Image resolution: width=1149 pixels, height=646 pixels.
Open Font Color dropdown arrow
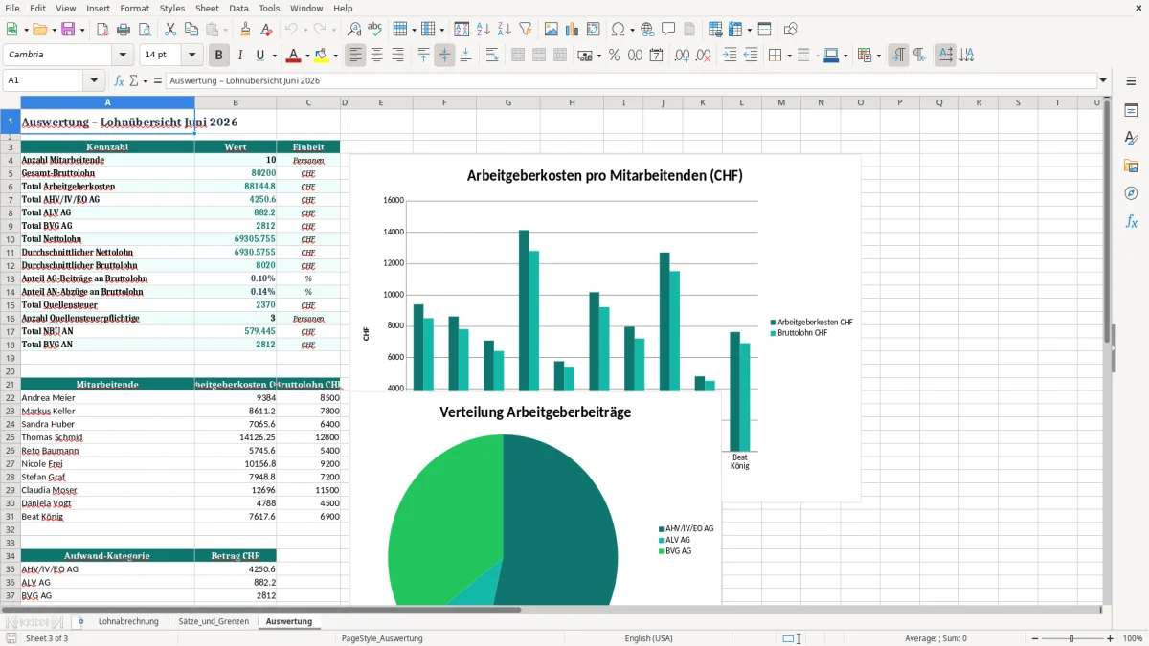pyautogui.click(x=306, y=56)
